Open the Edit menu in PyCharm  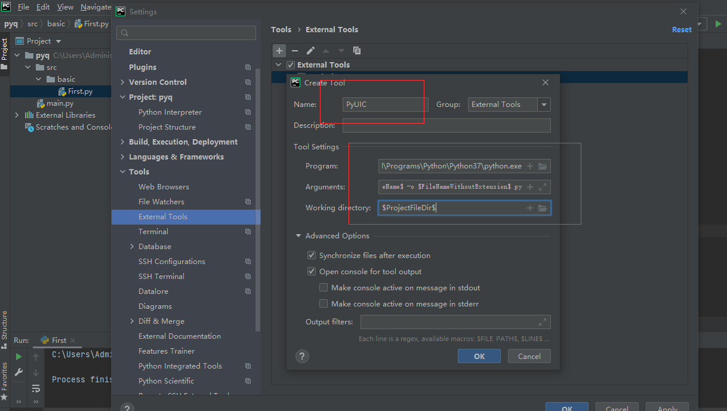point(43,7)
